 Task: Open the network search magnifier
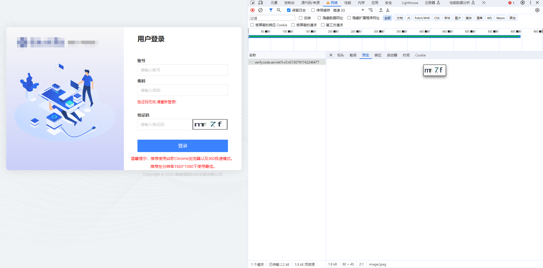click(x=279, y=10)
